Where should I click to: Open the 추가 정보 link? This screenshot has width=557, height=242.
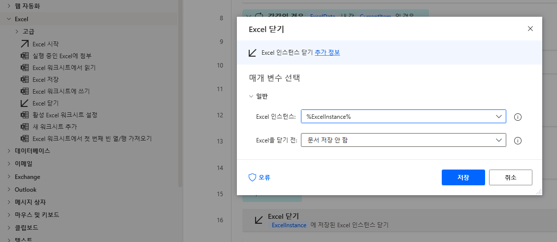click(327, 53)
